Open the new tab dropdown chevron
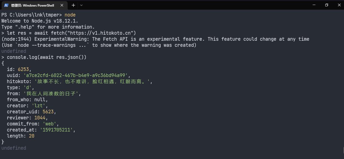 click(81, 5)
